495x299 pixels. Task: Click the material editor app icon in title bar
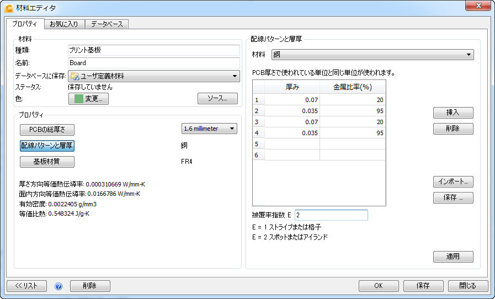9,8
